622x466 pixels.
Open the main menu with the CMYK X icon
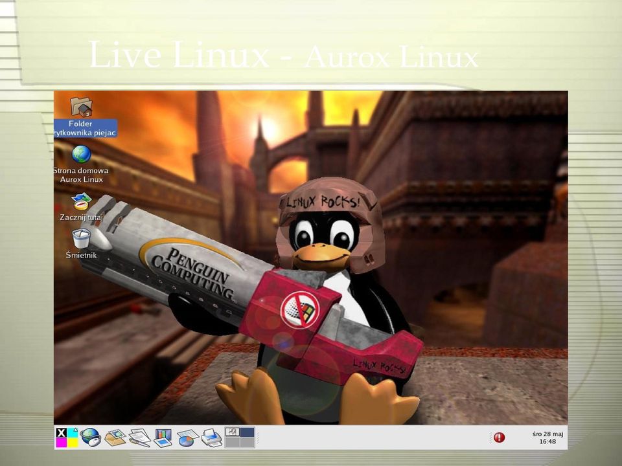coord(67,438)
